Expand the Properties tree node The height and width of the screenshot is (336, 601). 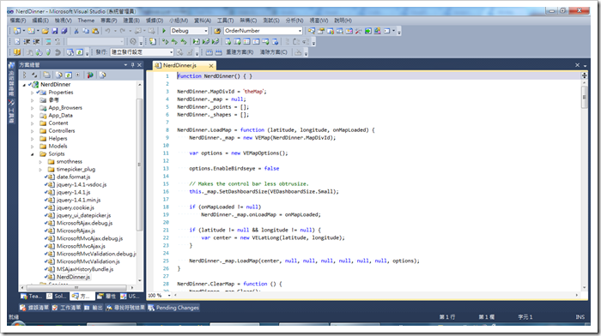(x=33, y=93)
